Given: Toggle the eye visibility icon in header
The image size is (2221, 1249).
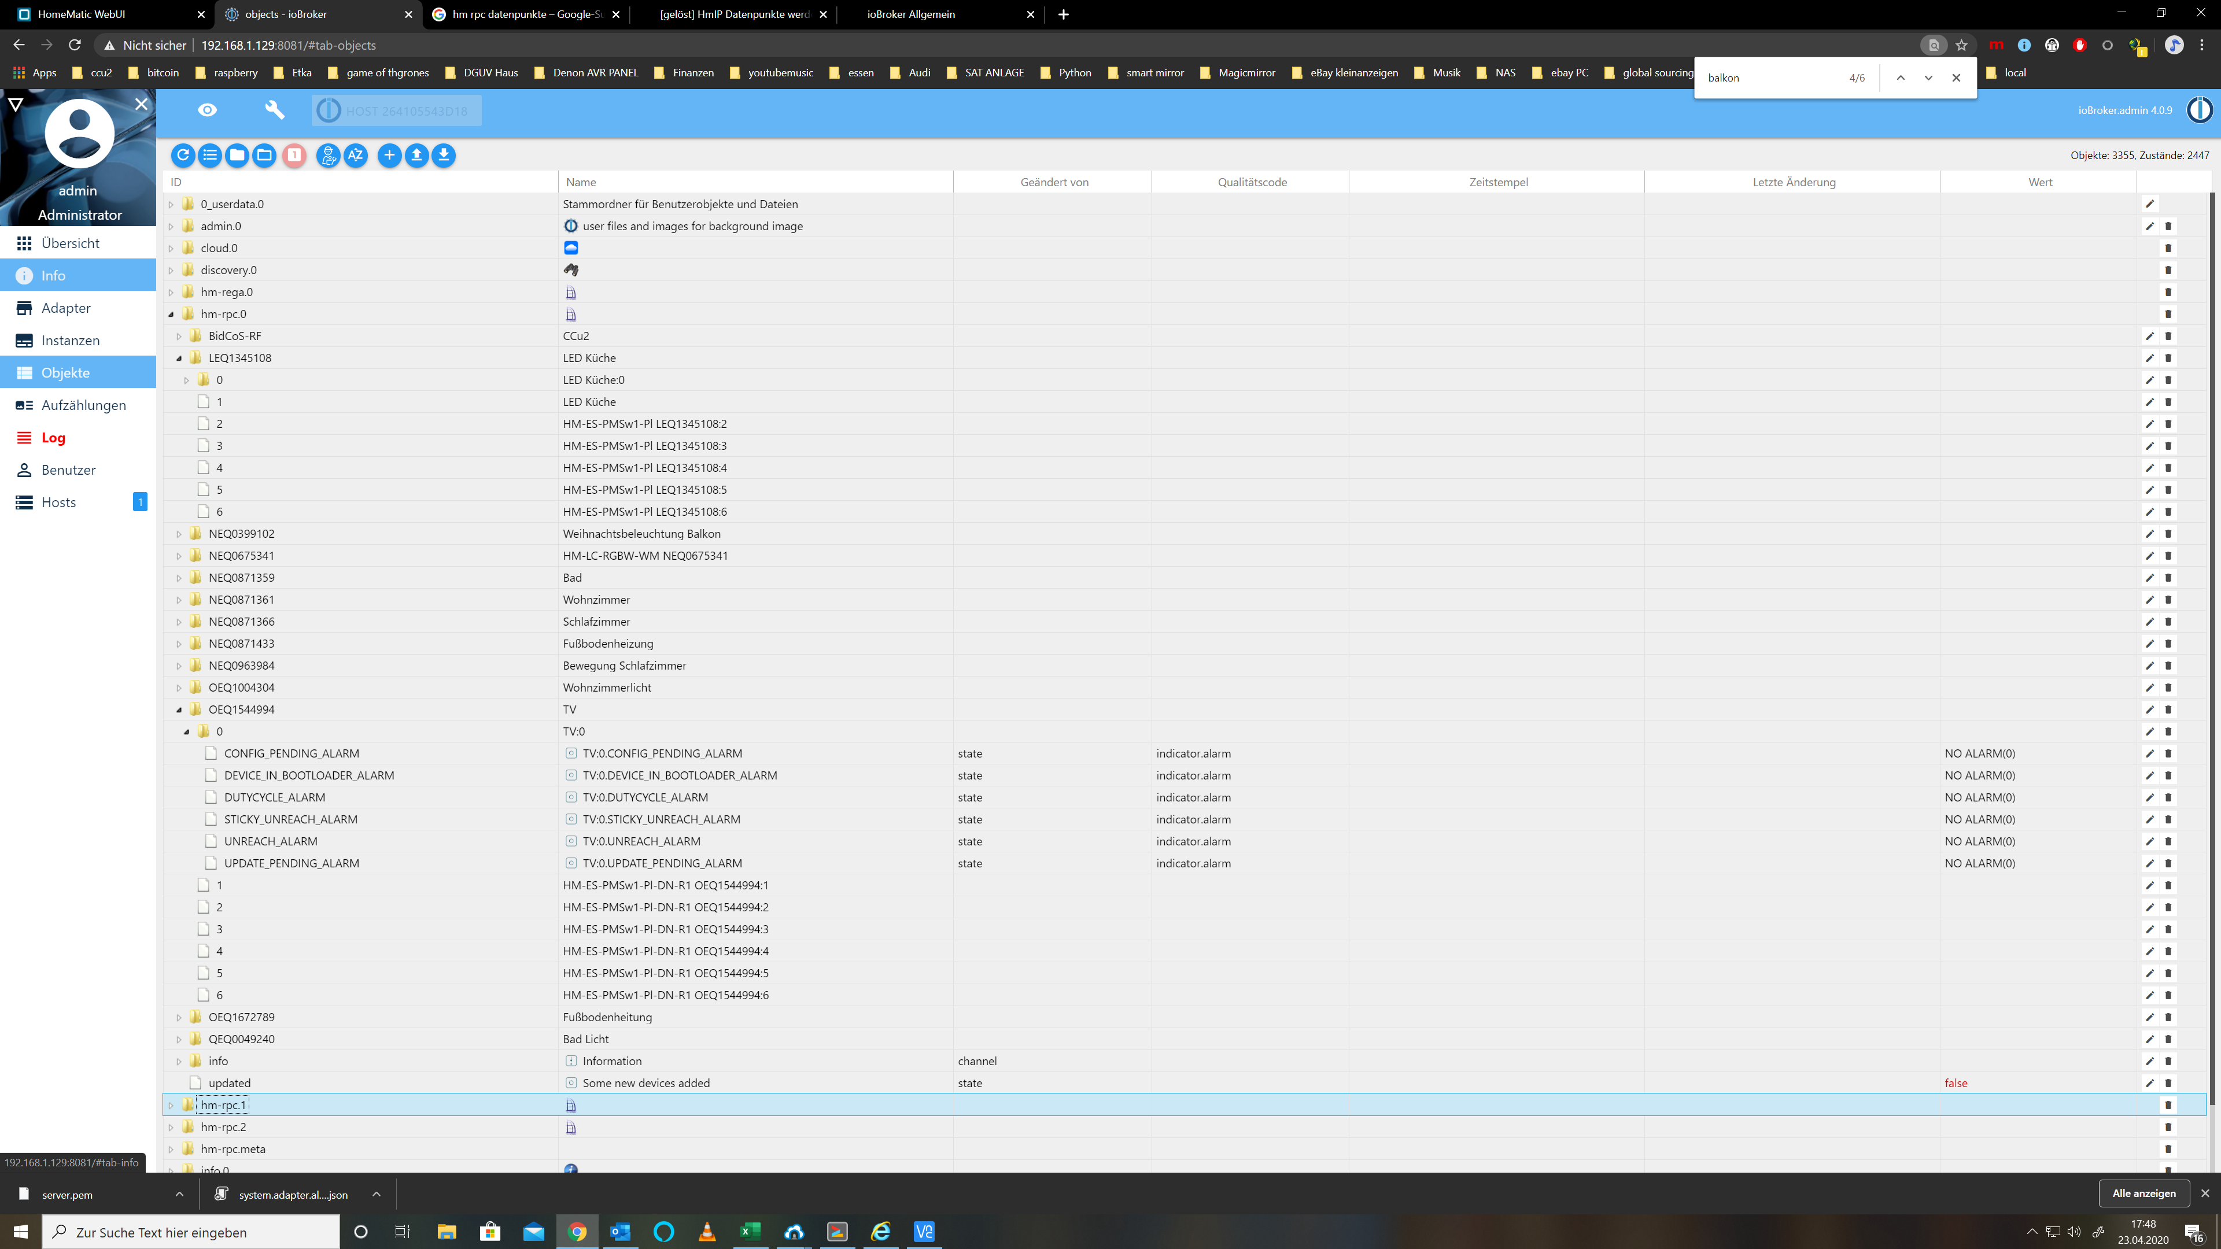Looking at the screenshot, I should click(207, 109).
